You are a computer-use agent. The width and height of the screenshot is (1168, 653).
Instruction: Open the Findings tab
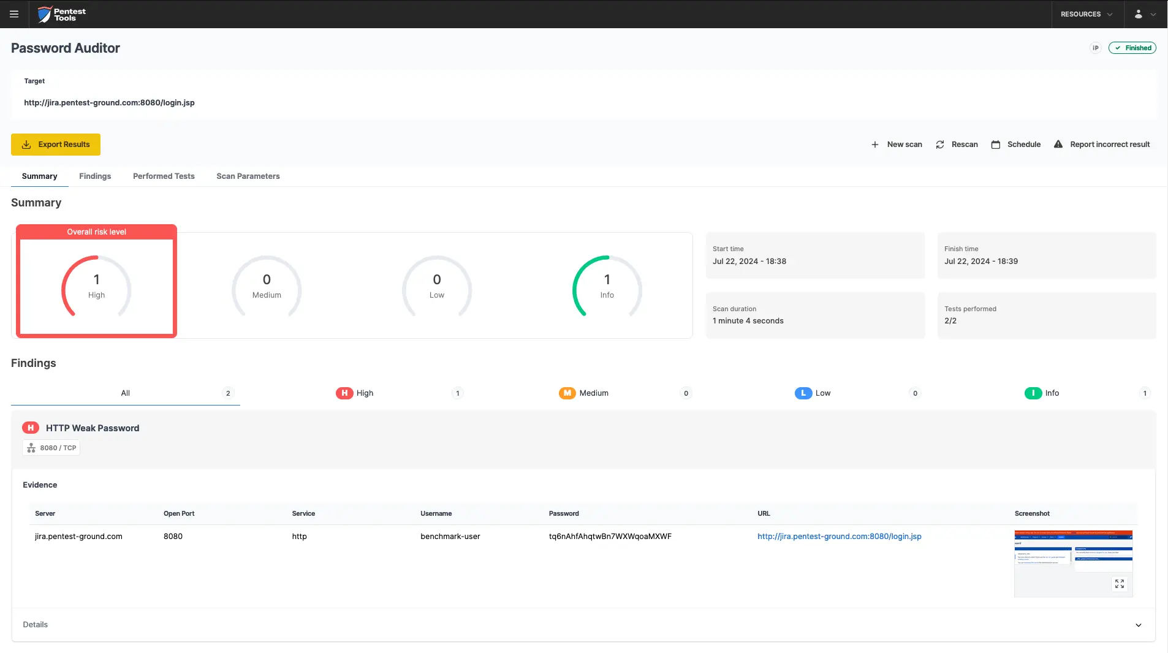tap(95, 176)
